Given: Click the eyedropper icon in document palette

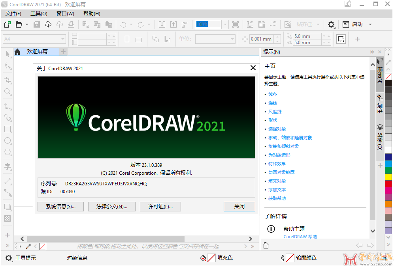Looking at the screenshot, I should pyautogui.click(x=28, y=246).
